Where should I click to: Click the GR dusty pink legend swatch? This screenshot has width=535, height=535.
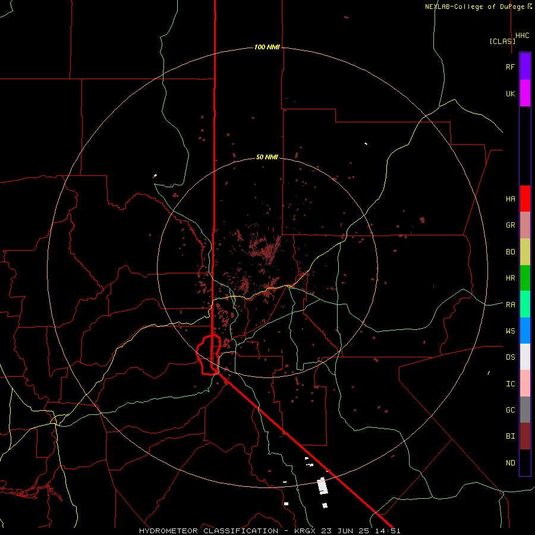[x=525, y=225]
